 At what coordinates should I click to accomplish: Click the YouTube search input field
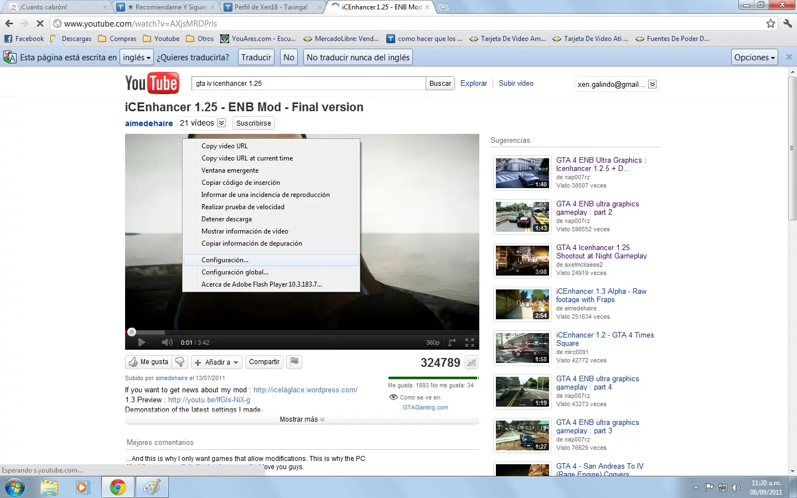(308, 83)
